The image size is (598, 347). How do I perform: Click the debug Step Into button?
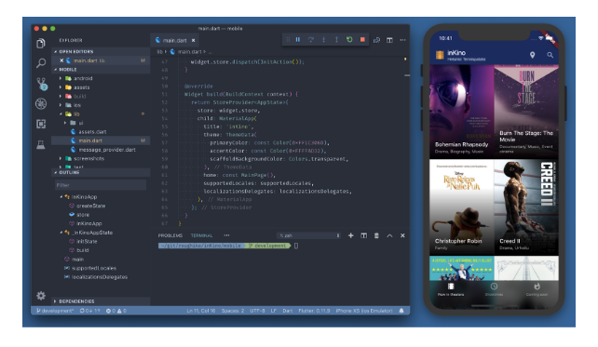point(324,40)
